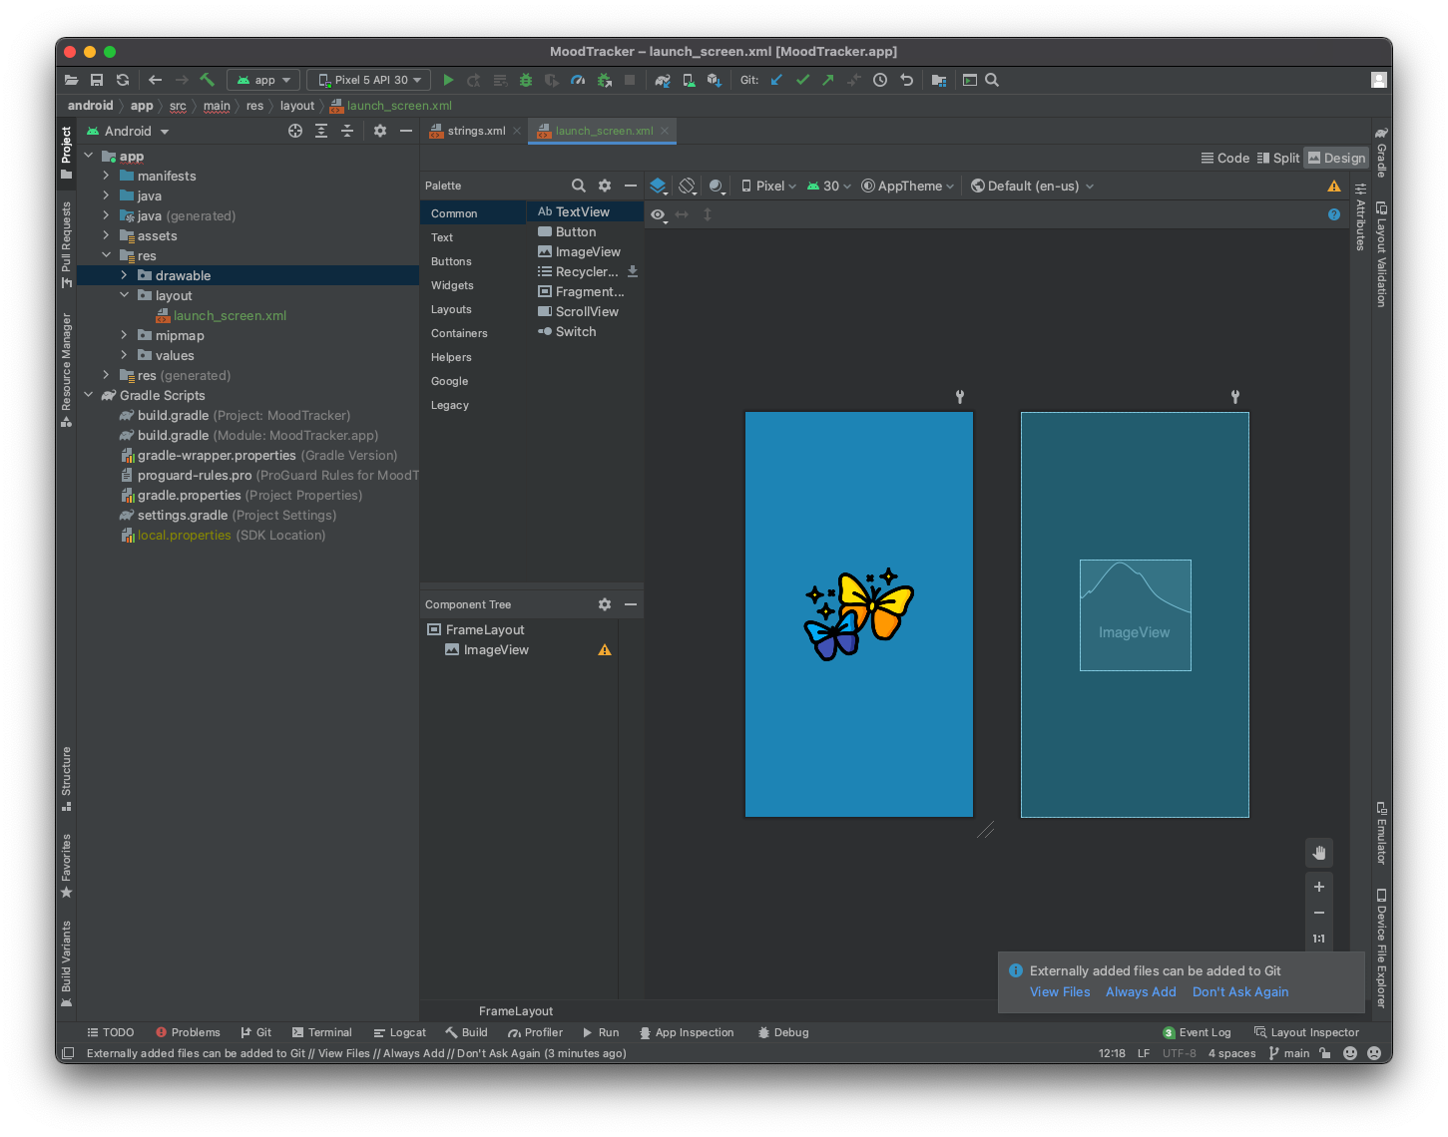Click the View Files link in notification

click(1060, 991)
